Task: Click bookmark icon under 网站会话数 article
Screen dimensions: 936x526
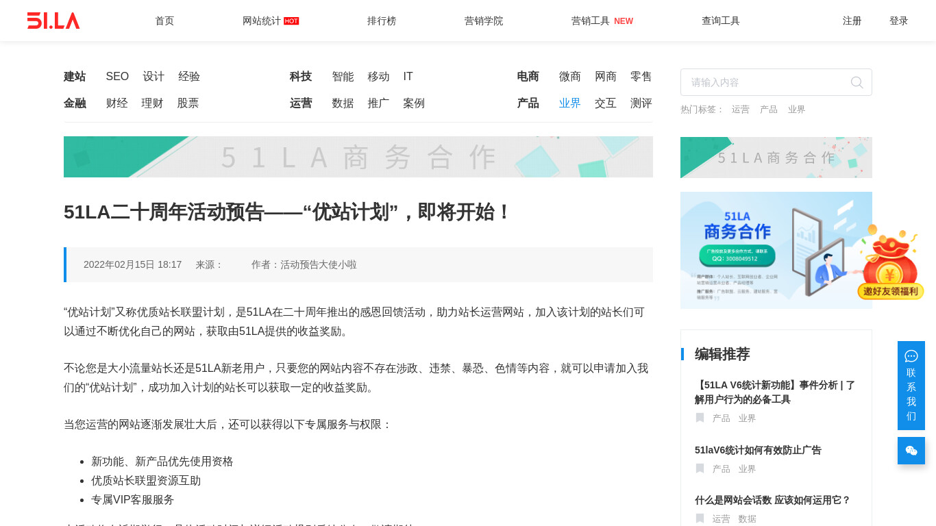Action: (700, 518)
